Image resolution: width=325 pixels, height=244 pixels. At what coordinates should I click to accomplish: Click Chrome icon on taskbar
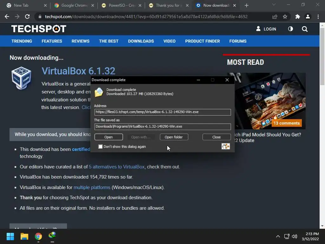click(x=38, y=236)
